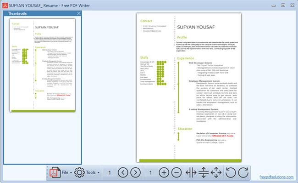Screen dimensions: 298x183
Task: Click the Free PDF Writer title icon
Action: pyautogui.click(x=5, y=6)
